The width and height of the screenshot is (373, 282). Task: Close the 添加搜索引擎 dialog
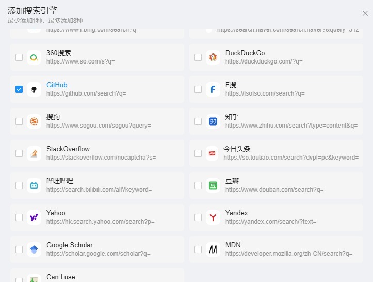(x=365, y=14)
